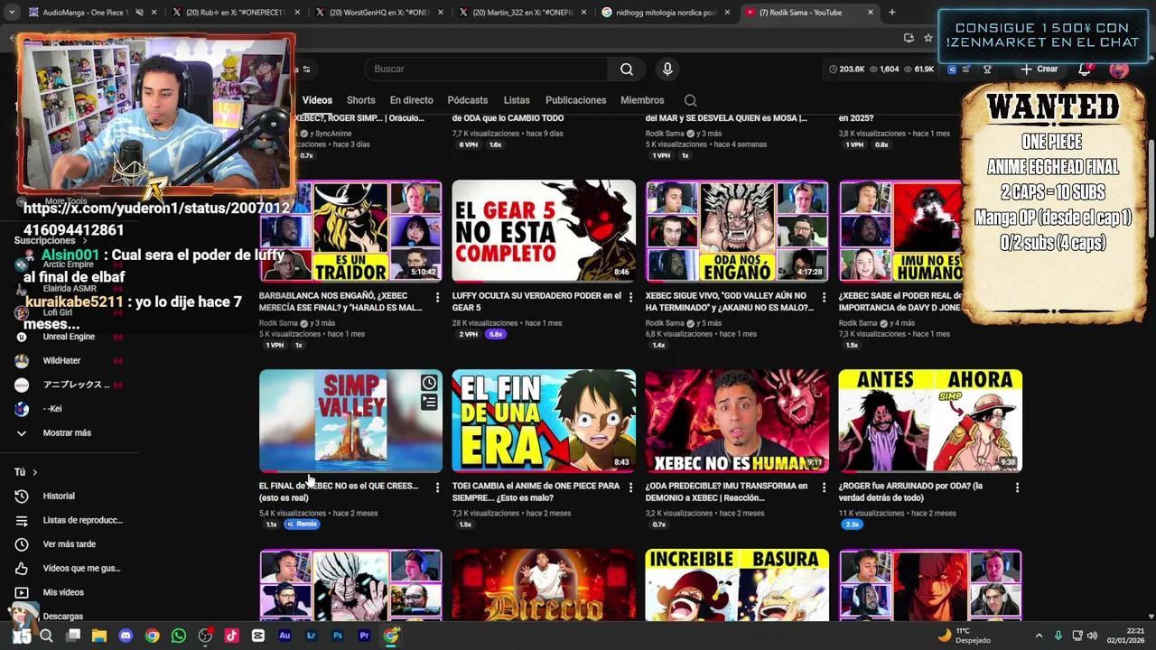Open the vidIQ extension icon in header
Screen dimensions: 1156x650
tap(952, 70)
